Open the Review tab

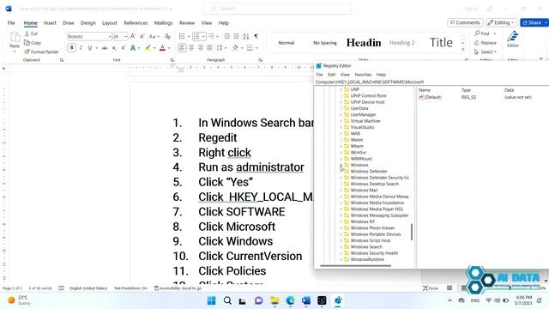(187, 23)
